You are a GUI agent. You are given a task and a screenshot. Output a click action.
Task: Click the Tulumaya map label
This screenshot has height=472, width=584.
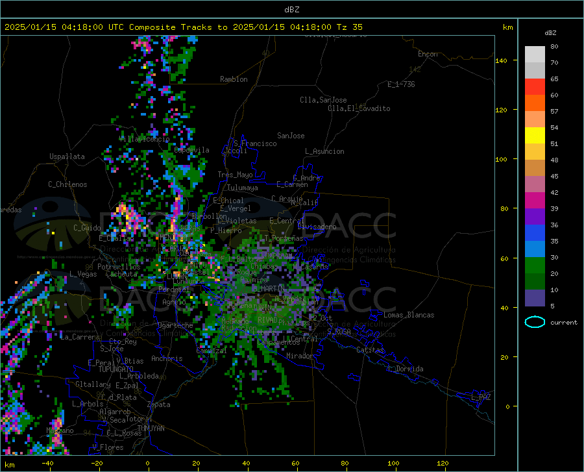pyautogui.click(x=243, y=188)
